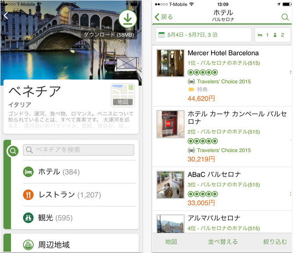Open アルマバルセロナ photo thumbnail
The height and width of the screenshot is (253, 293).
point(171,224)
